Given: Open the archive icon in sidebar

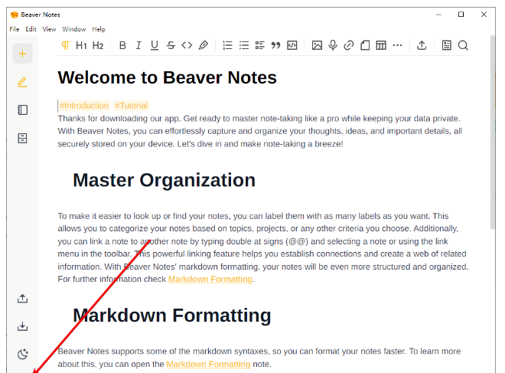Looking at the screenshot, I should [22, 139].
